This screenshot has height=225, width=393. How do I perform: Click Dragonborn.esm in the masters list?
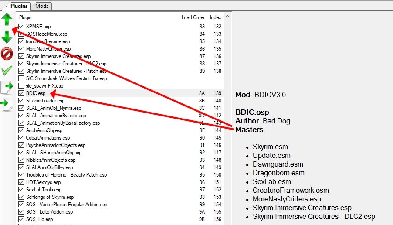[278, 173]
